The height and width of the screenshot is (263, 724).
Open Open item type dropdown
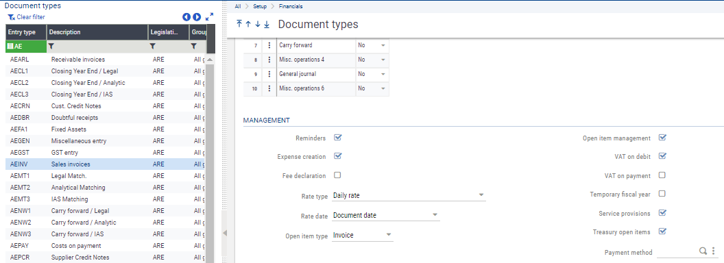point(388,236)
